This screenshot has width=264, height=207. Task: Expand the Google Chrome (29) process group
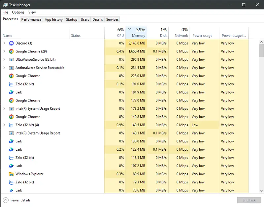point(4,51)
